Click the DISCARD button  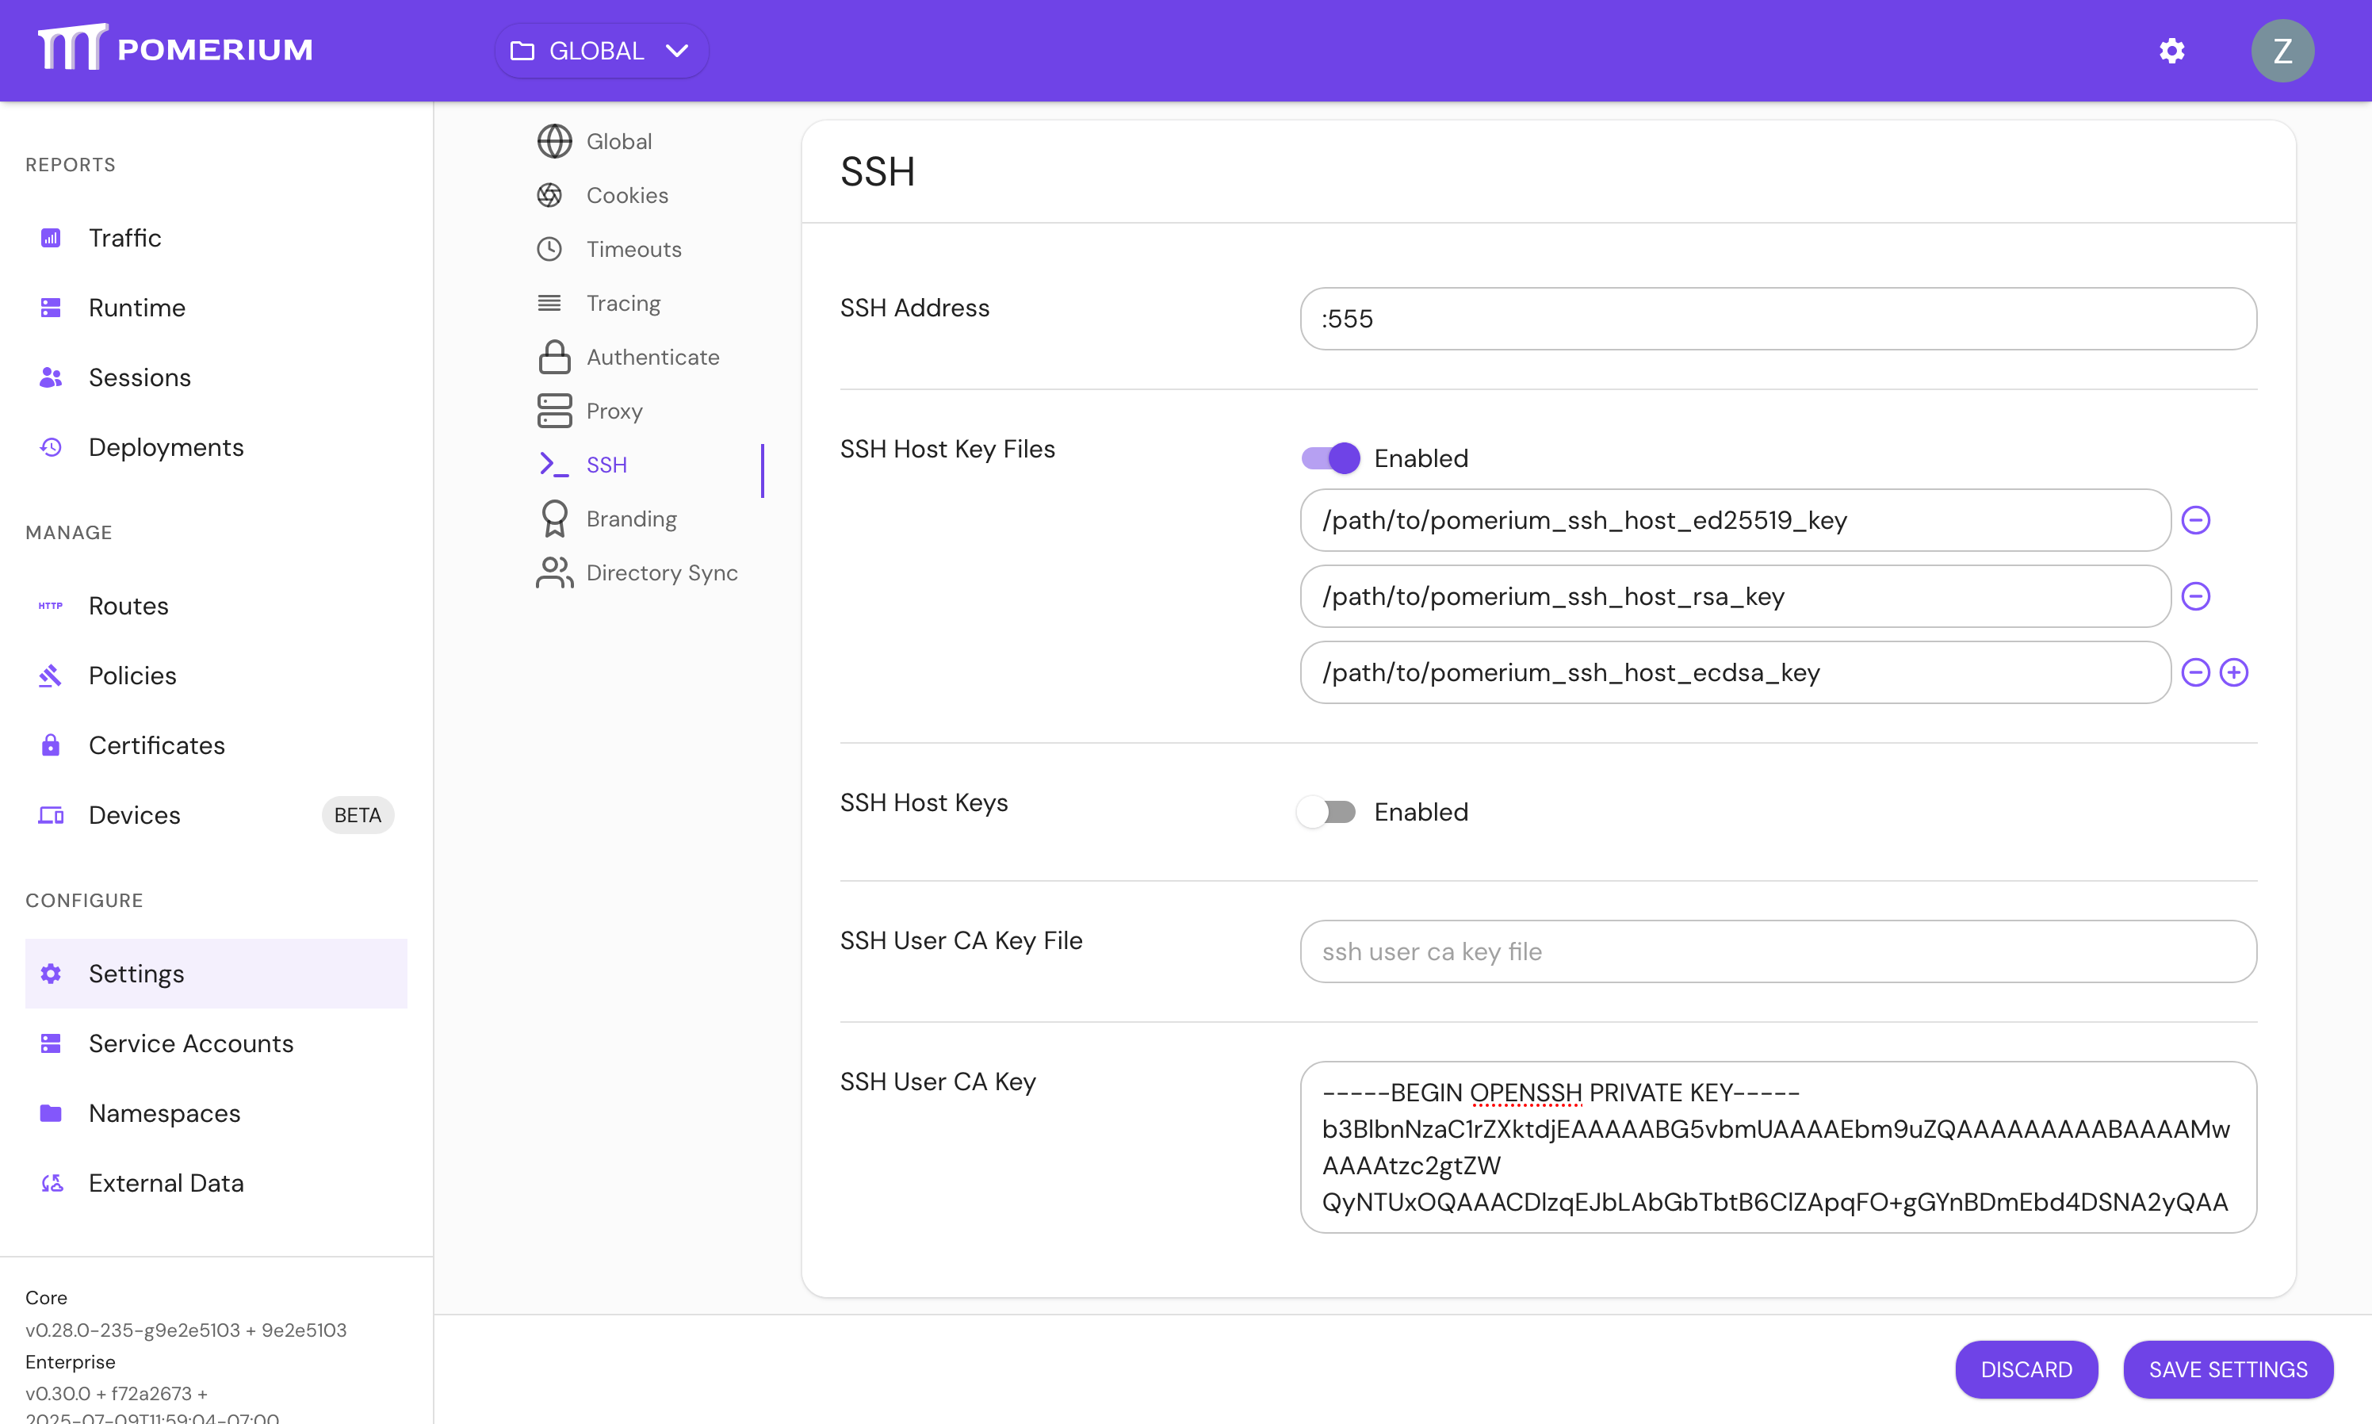coord(2026,1369)
